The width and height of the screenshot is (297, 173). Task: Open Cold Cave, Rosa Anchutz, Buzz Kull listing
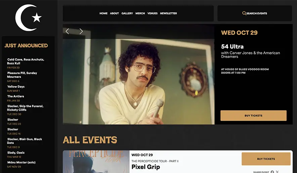[x=26, y=61]
